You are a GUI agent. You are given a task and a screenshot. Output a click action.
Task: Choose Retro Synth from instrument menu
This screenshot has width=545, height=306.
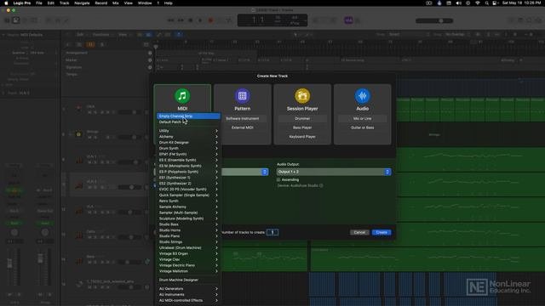[x=188, y=201]
